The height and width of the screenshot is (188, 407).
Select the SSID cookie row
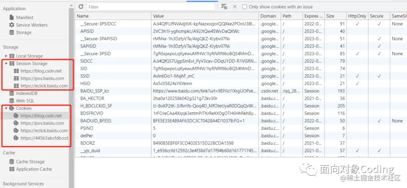coord(241,76)
